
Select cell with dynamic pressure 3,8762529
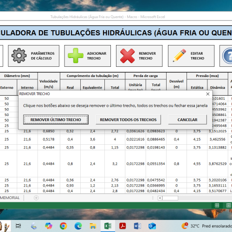[x=218, y=164]
